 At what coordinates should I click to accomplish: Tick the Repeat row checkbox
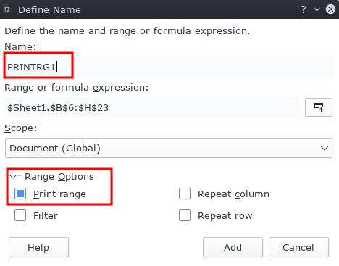185,215
